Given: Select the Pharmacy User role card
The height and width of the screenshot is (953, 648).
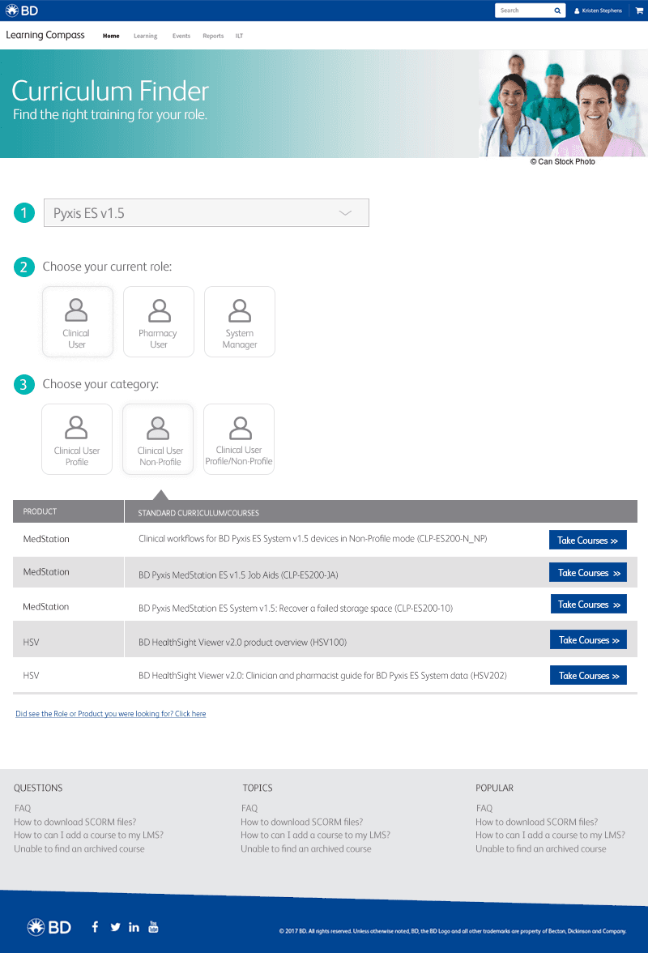Looking at the screenshot, I should tap(159, 322).
